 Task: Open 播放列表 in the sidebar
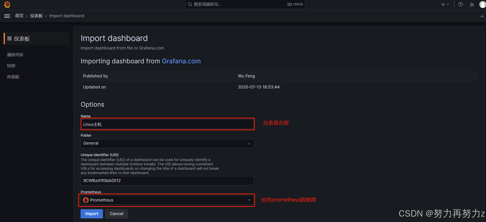pyautogui.click(x=15, y=55)
